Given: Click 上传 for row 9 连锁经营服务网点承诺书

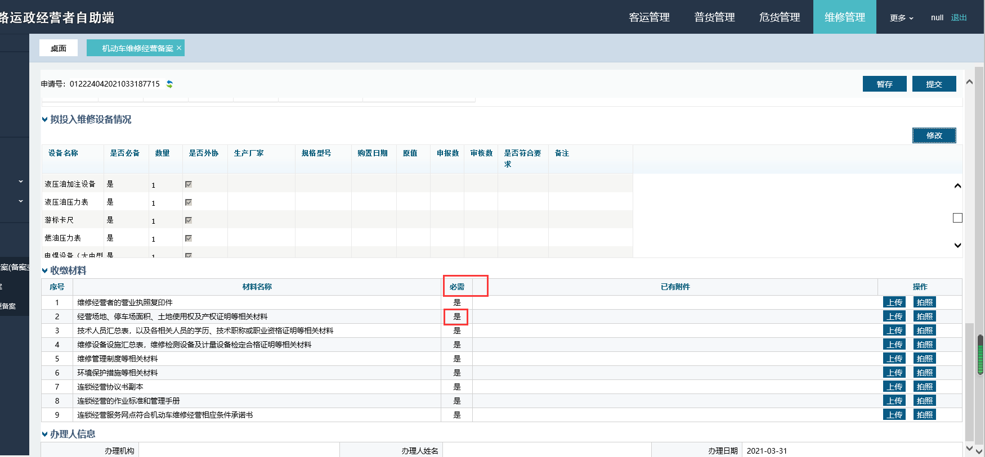Looking at the screenshot, I should pyautogui.click(x=894, y=415).
